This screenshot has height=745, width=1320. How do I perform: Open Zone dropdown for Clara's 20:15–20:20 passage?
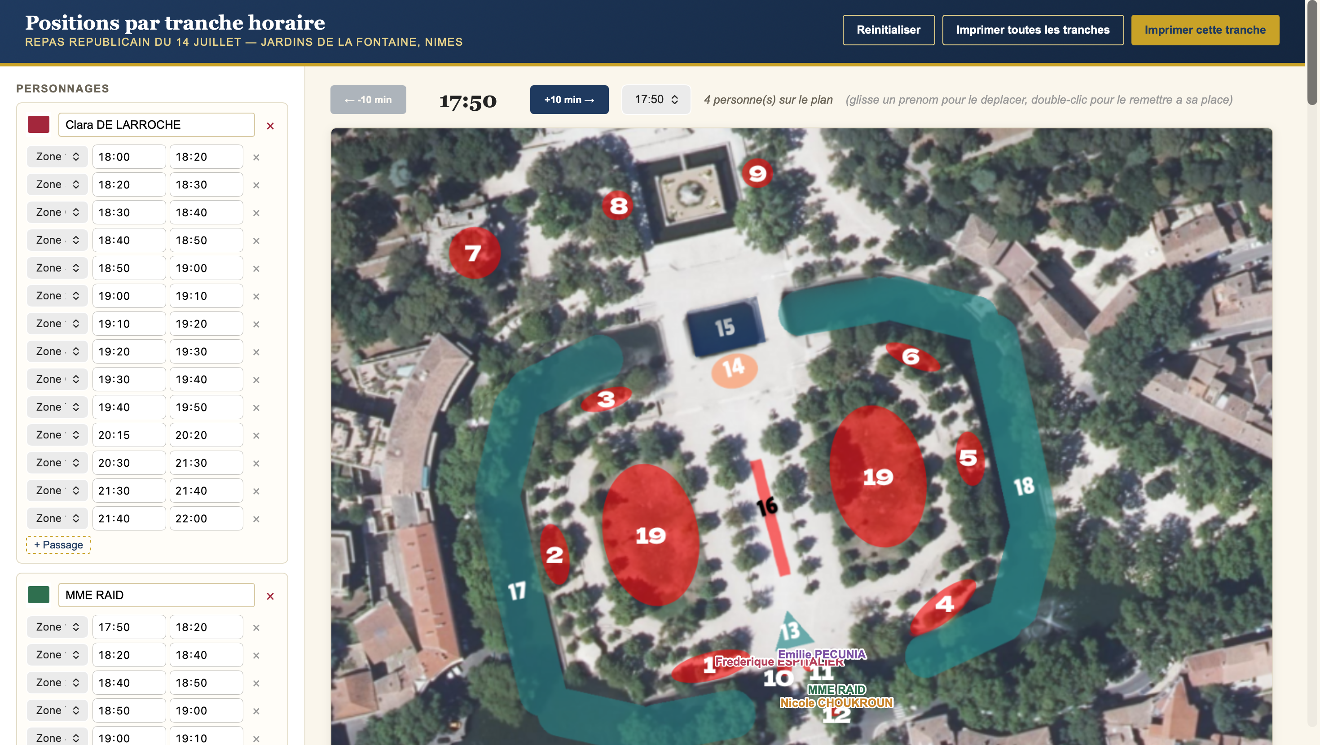(x=57, y=435)
